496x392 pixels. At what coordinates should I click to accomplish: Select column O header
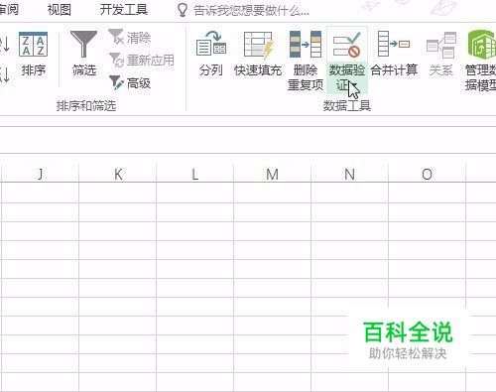pos(427,174)
